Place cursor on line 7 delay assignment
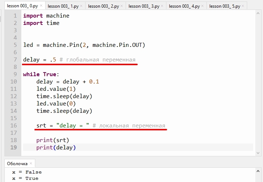Viewport: 263px width, 182px height. 39,60
